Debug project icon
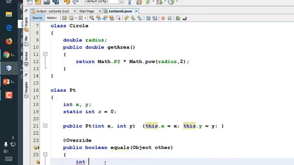This screenshot has height=165, width=294. click(159, 2)
